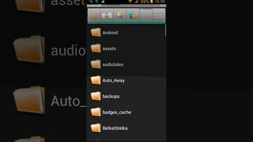The width and height of the screenshot is (253, 142).
Task: Tap the search icon in status bar
Action: pyautogui.click(x=91, y=2)
